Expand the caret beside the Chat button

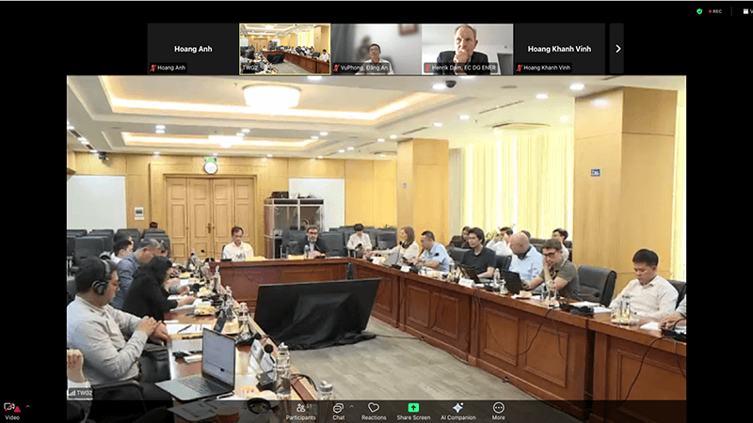point(352,406)
